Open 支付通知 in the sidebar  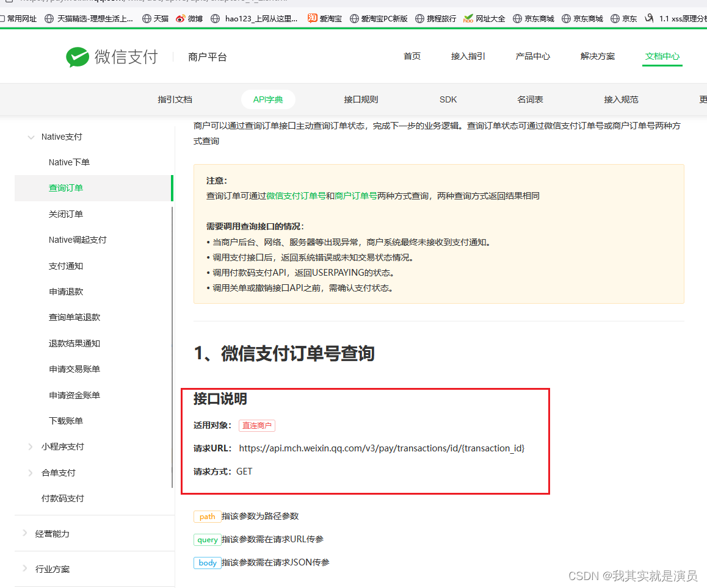point(66,266)
